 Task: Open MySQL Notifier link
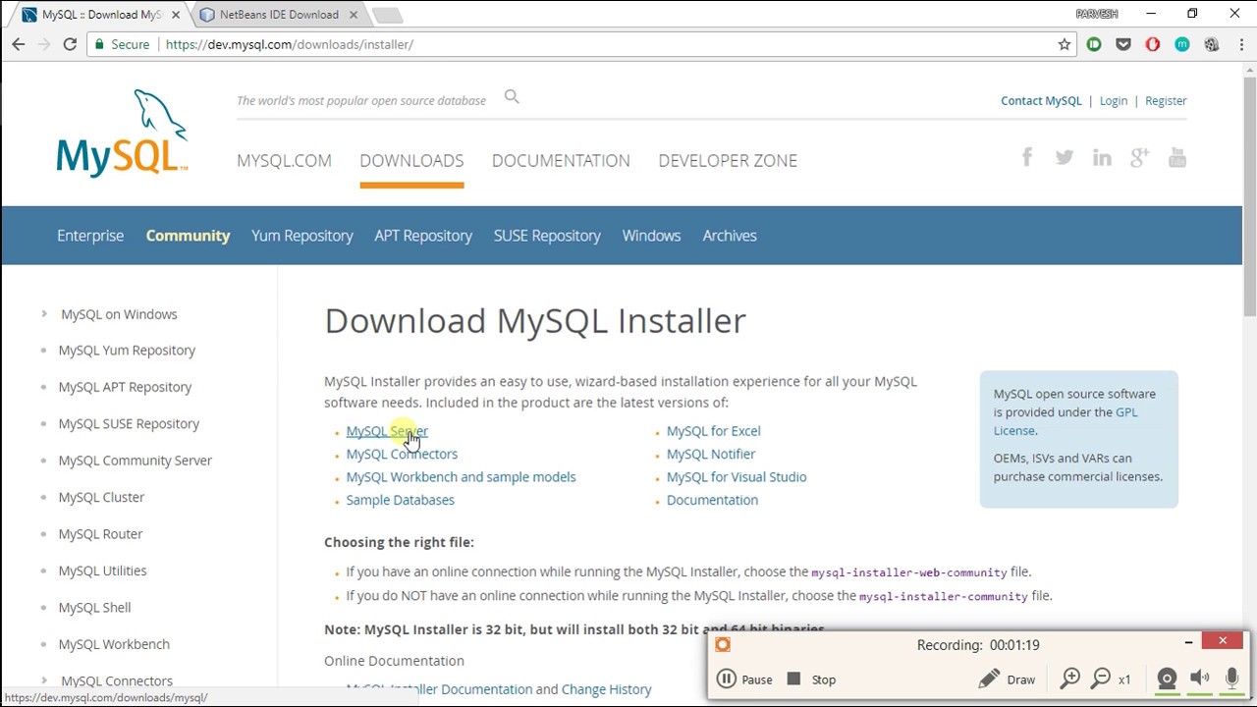coord(711,454)
